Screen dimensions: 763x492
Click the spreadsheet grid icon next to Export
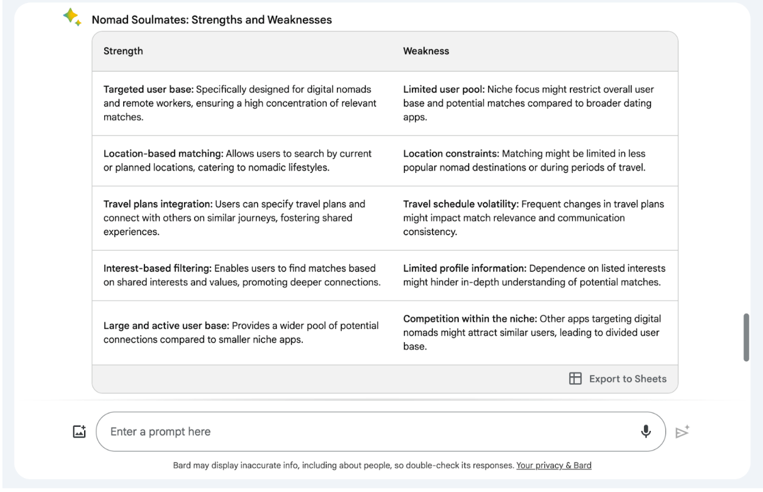click(x=575, y=378)
